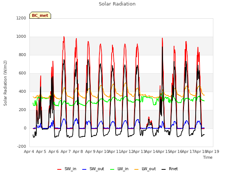Click the LW_in green legend swatch
This screenshot has width=235, height=176.
click(x=112, y=169)
